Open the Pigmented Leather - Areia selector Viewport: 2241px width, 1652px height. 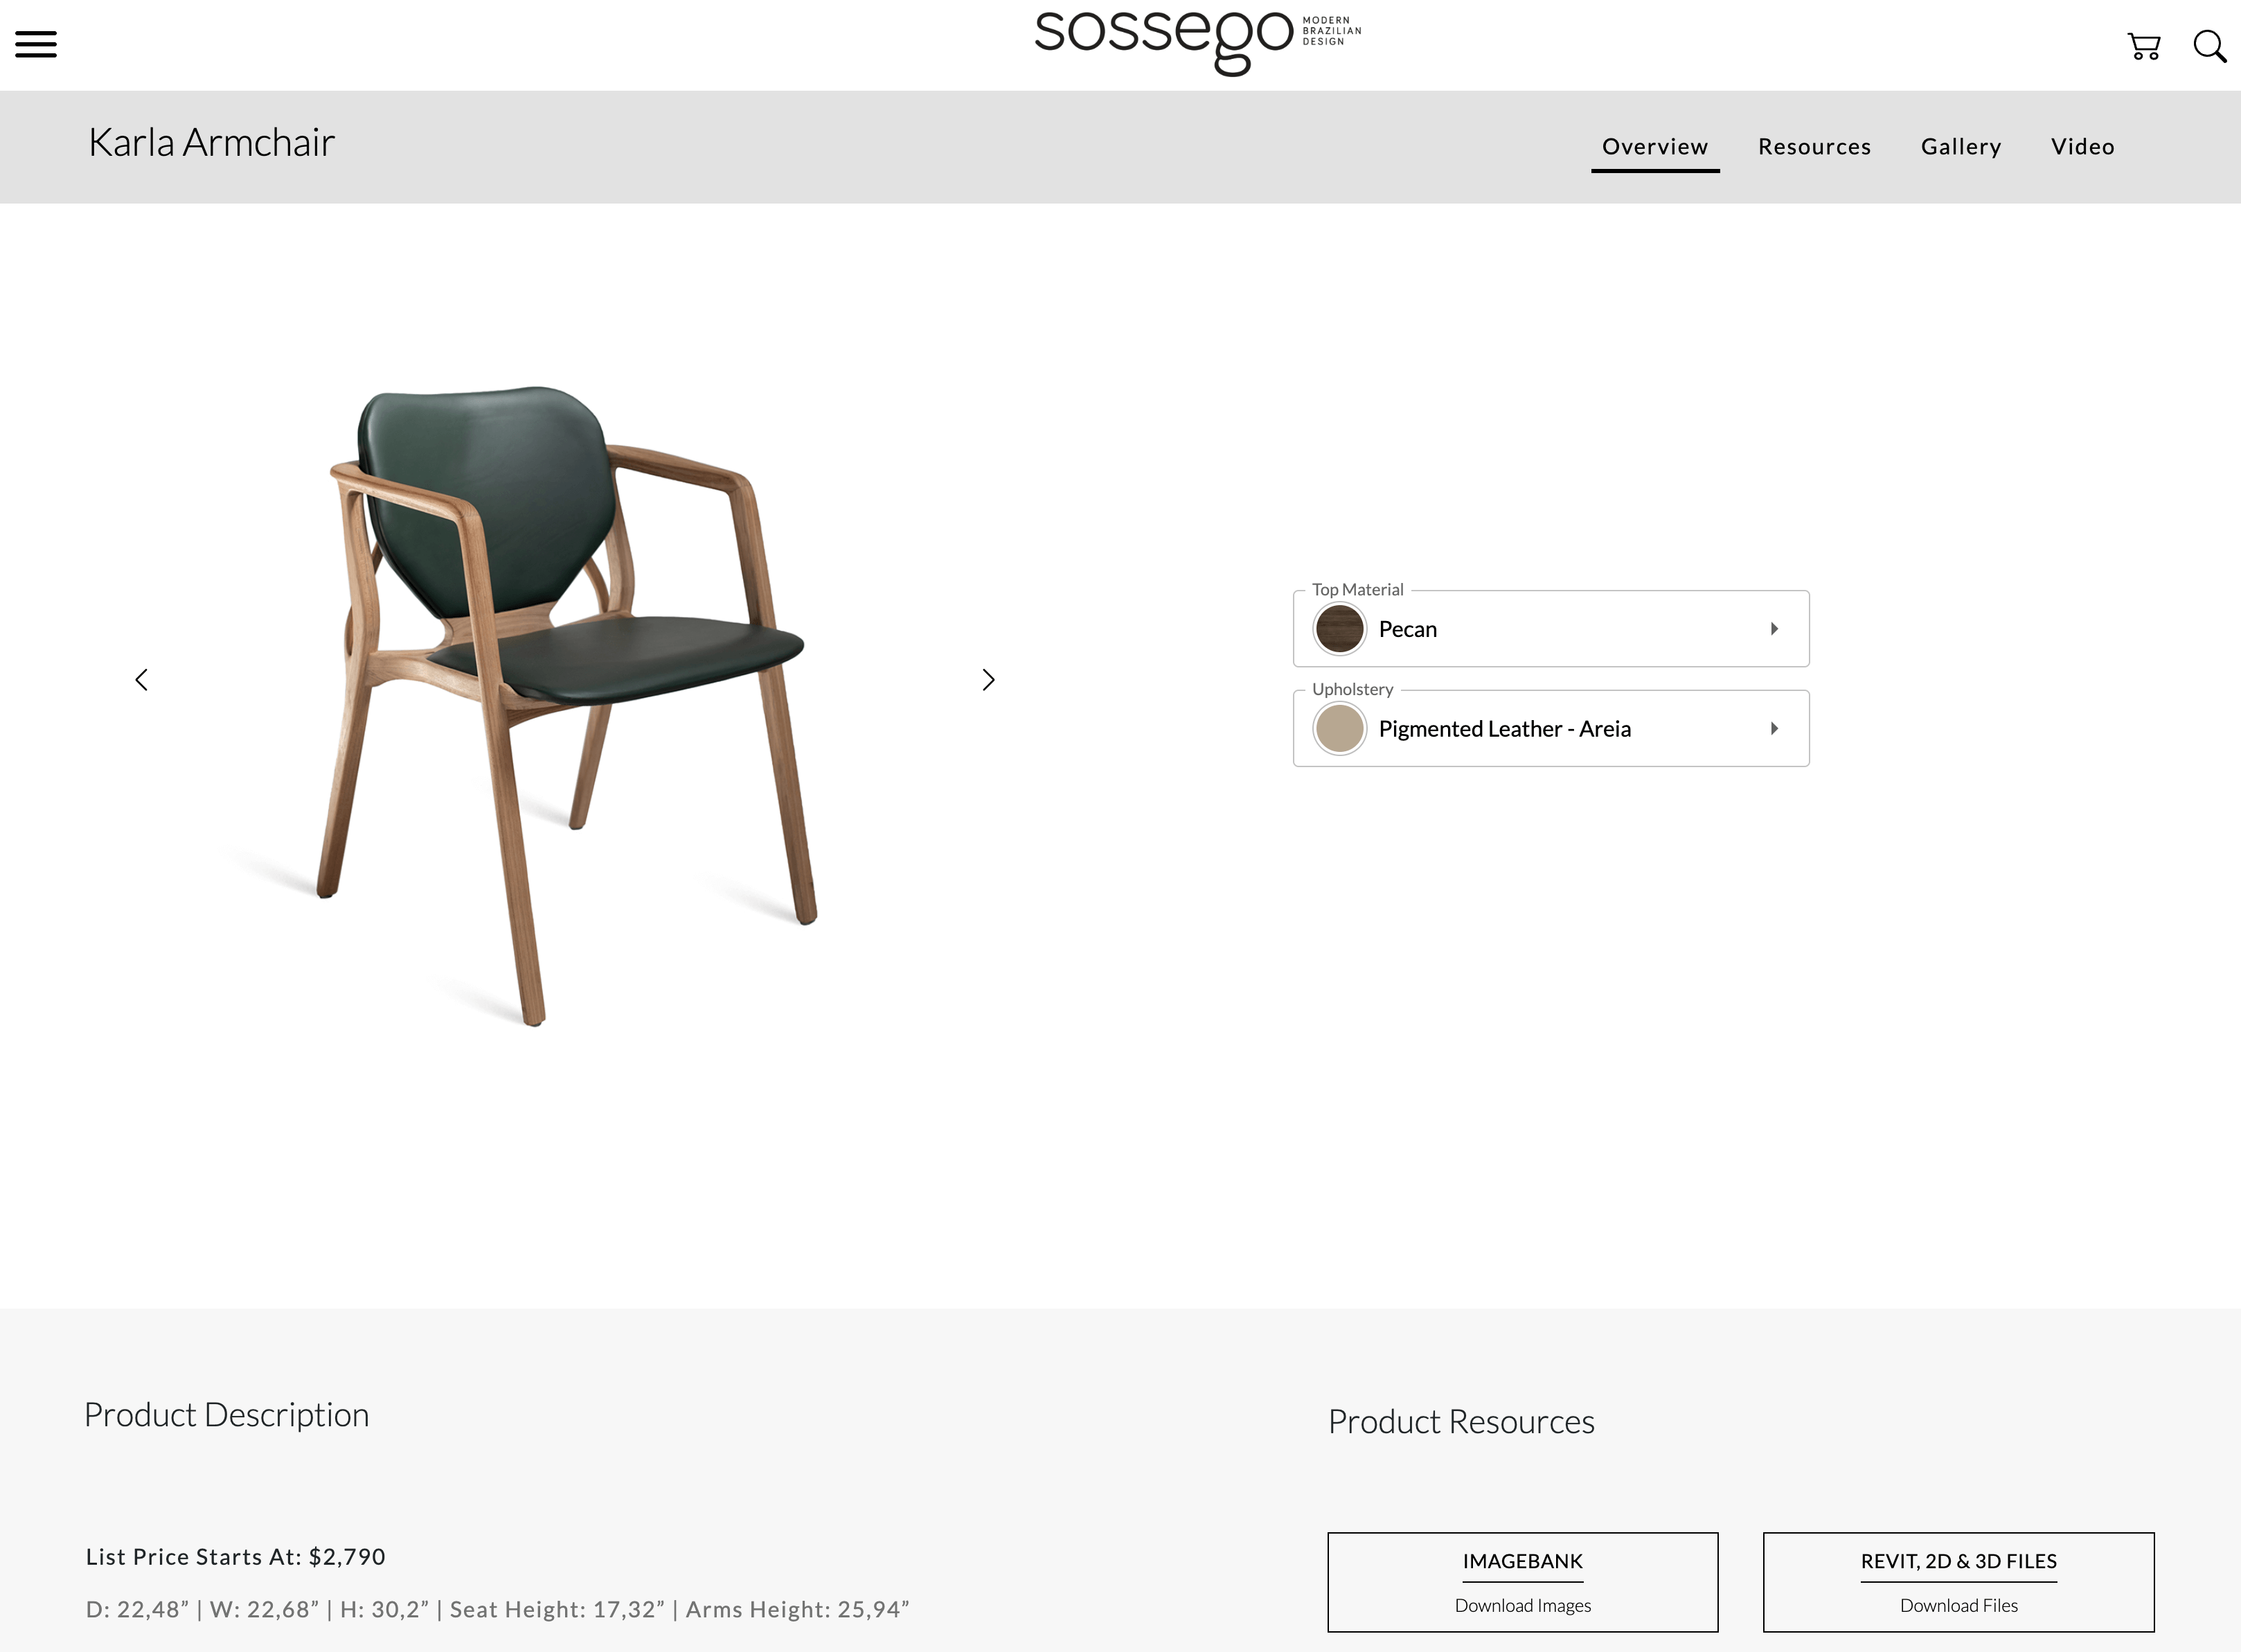coord(1551,729)
